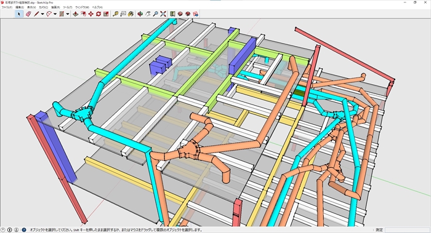Activate the Paint Bucket tool
Viewport: 431px width, 233px height.
click(131, 14)
